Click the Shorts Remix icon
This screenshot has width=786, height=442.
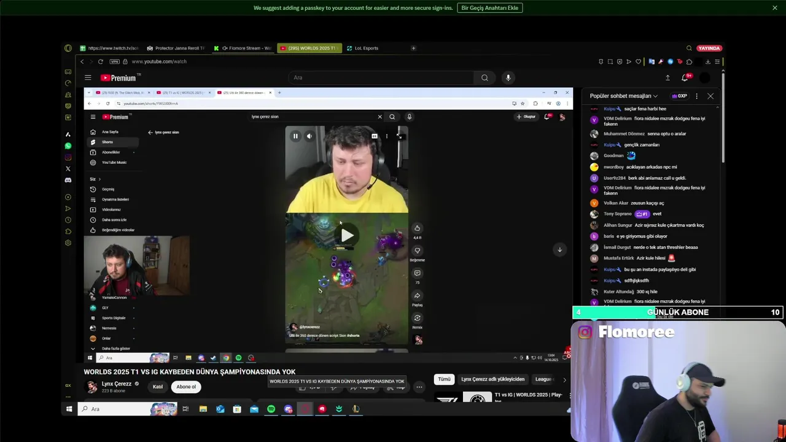click(x=417, y=318)
